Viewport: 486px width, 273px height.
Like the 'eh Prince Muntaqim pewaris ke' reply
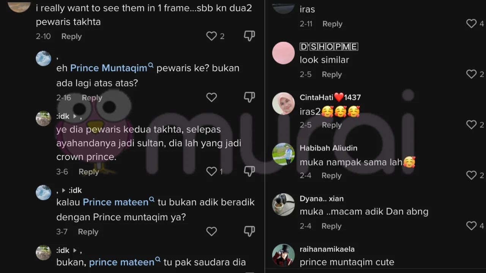point(211,97)
